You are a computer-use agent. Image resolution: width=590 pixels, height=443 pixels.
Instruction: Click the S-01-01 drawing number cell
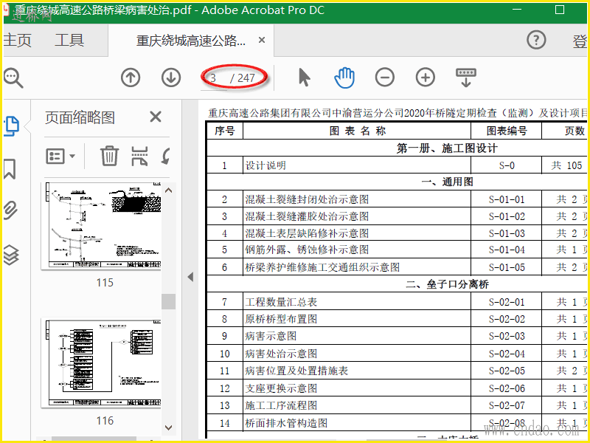507,199
